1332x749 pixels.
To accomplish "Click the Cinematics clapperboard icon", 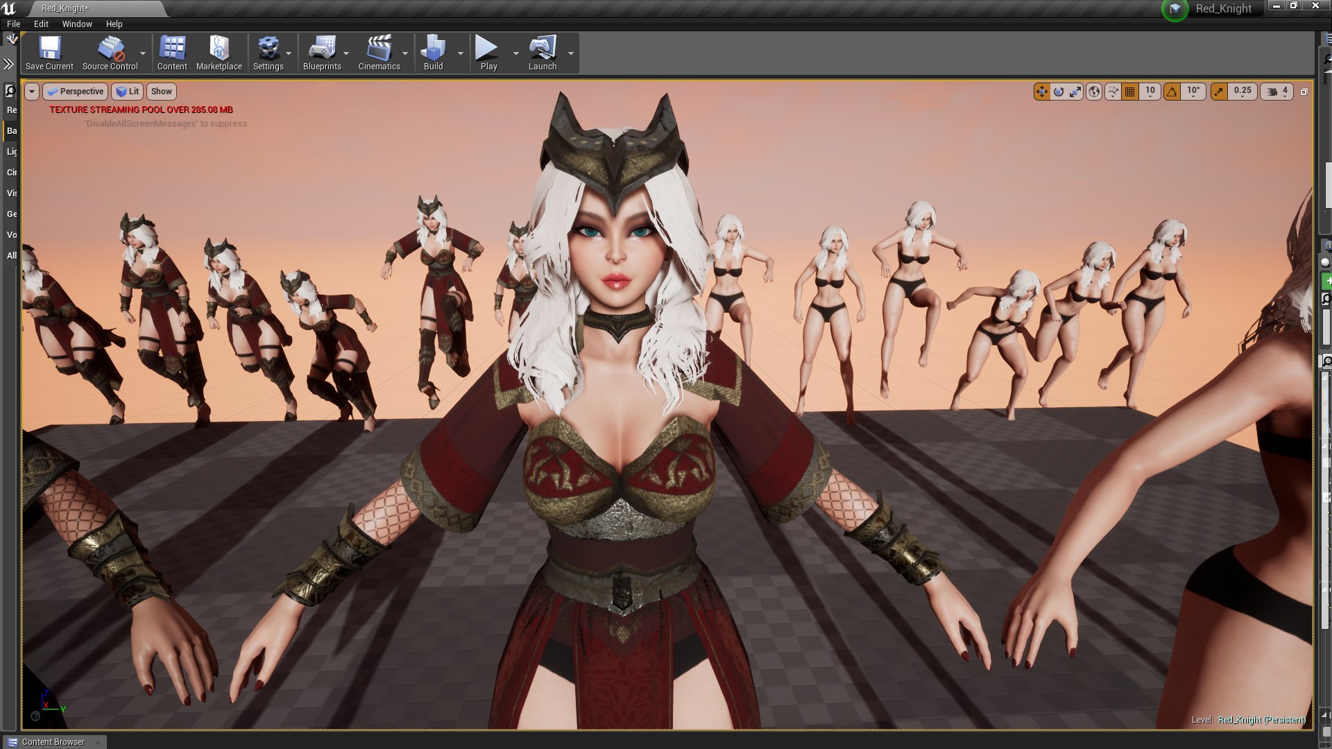I will point(379,53).
